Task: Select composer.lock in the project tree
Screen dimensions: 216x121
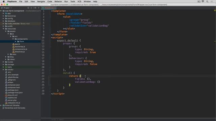Action: click(x=13, y=87)
